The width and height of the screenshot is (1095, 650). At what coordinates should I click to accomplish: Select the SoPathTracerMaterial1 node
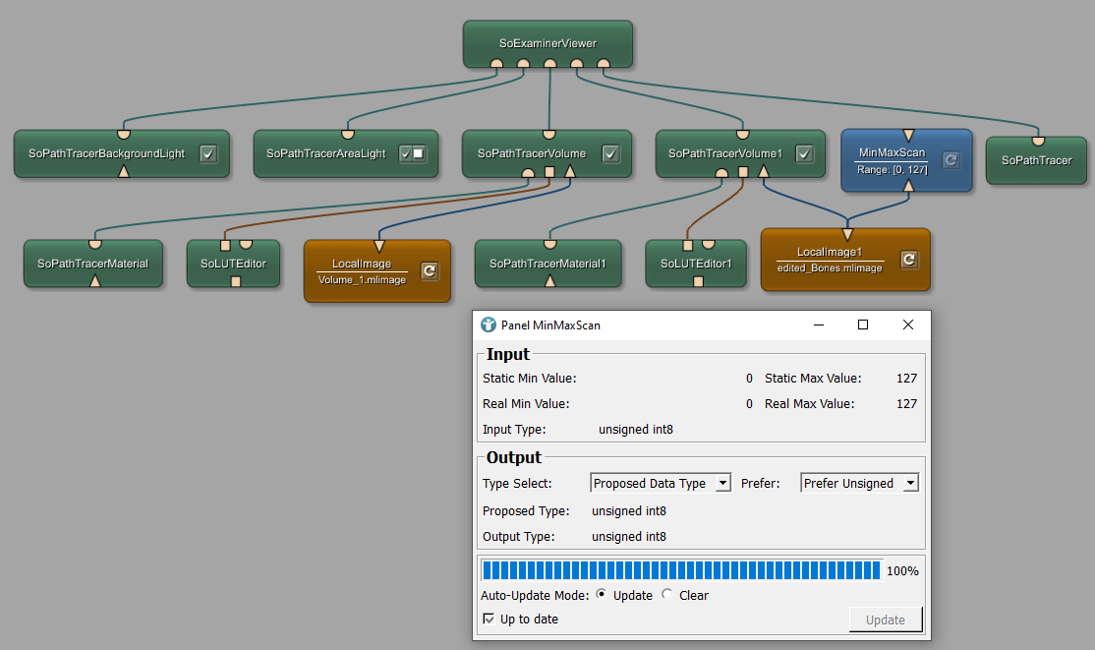[547, 264]
